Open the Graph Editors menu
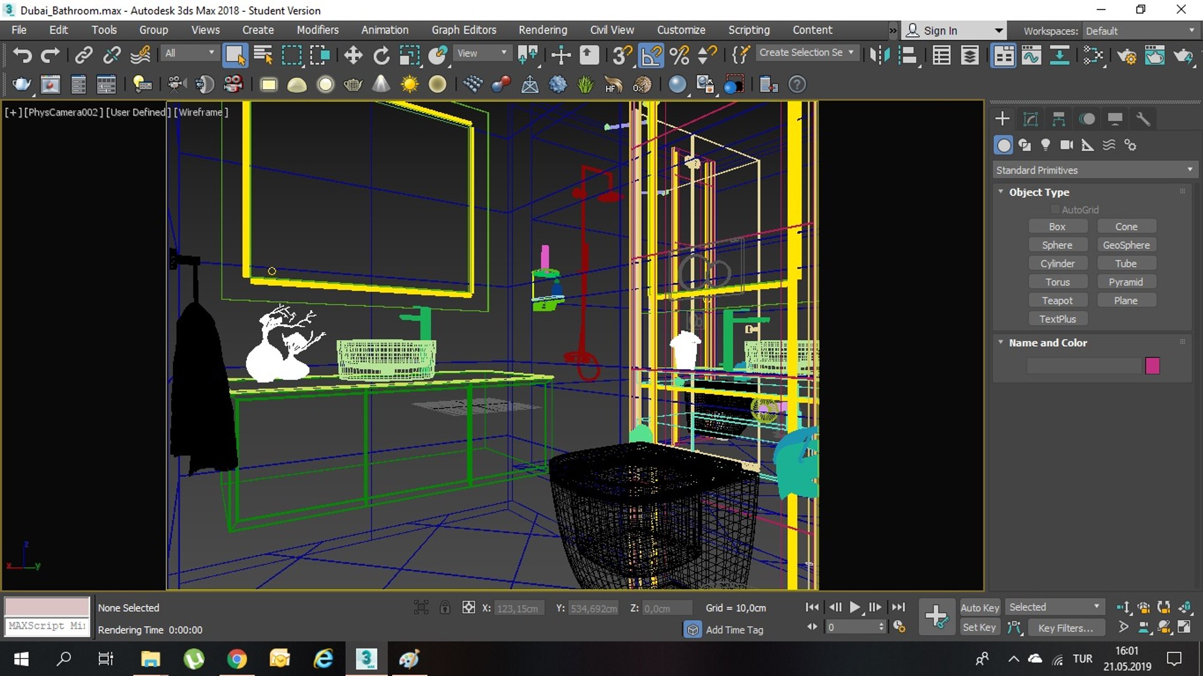 [464, 30]
